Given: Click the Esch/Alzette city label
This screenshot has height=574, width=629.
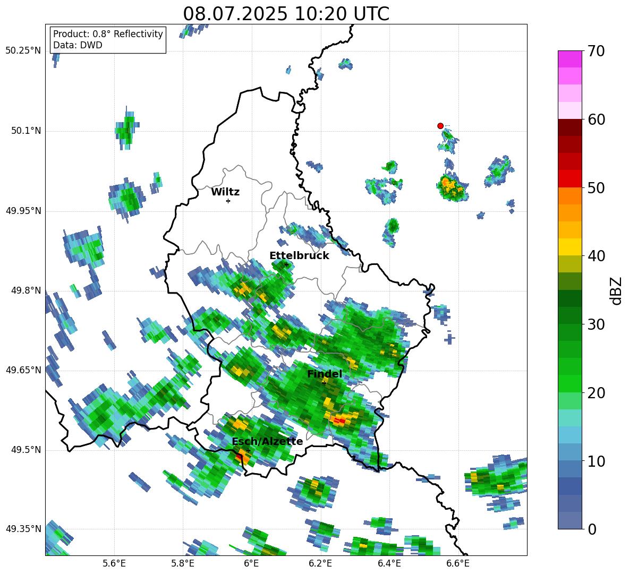Looking at the screenshot, I should coord(267,441).
